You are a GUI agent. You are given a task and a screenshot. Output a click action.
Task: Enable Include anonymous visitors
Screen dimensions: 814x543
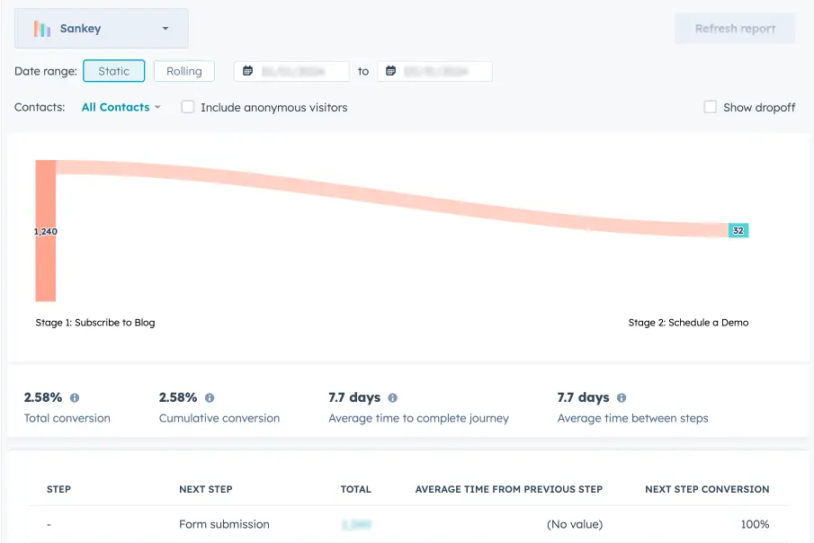[187, 106]
